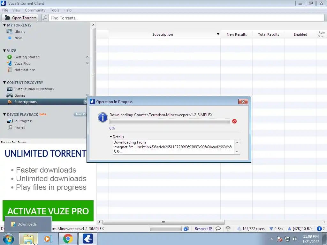Collapse the CONTENT DISCOVERY section
327x245 pixels.
click(x=4, y=83)
